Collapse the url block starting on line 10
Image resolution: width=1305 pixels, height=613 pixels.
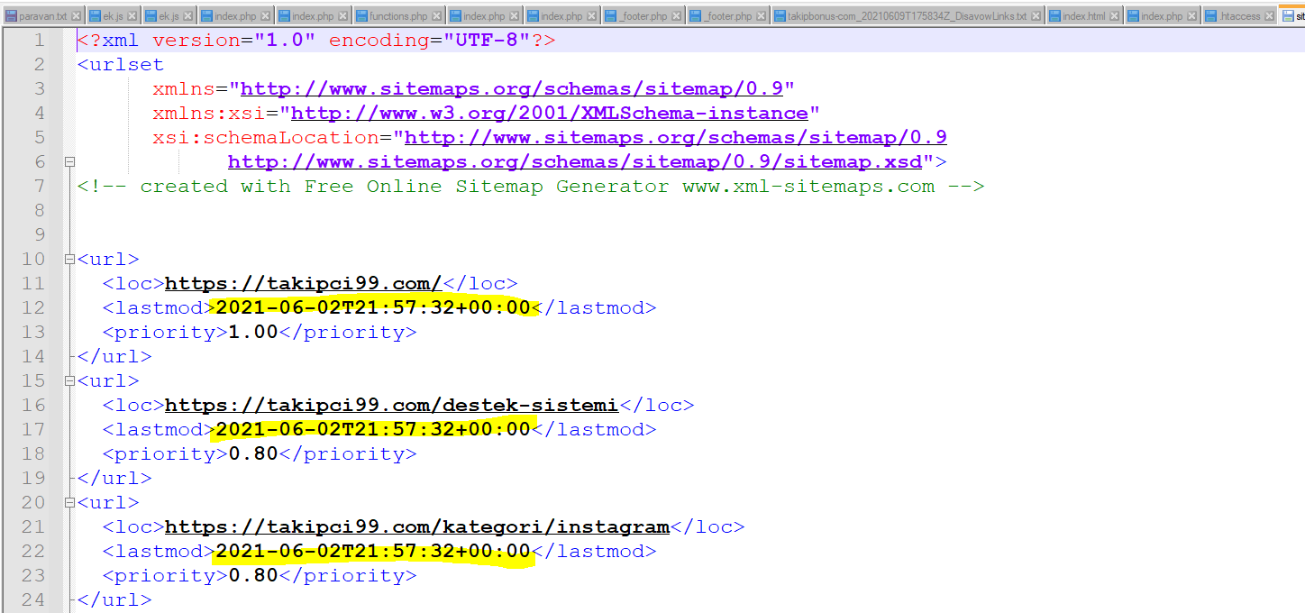[69, 260]
